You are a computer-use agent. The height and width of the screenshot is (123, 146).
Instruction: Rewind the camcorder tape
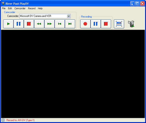[39, 24]
